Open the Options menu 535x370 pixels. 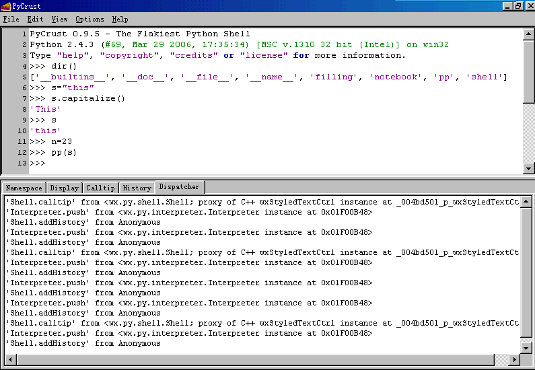pyautogui.click(x=90, y=20)
